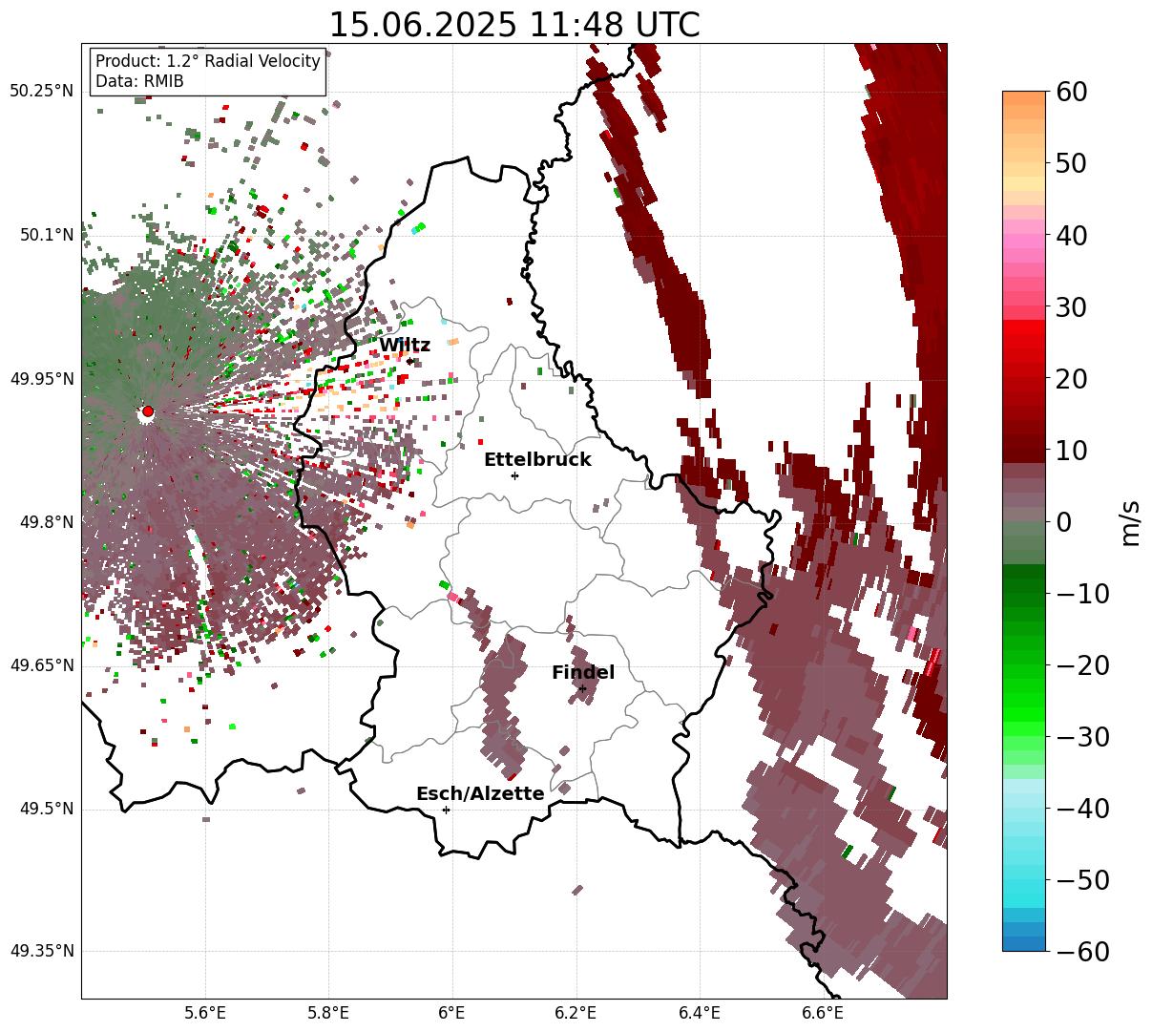Click the colorbar label 60
The image size is (1152, 1032).
pyautogui.click(x=1071, y=92)
